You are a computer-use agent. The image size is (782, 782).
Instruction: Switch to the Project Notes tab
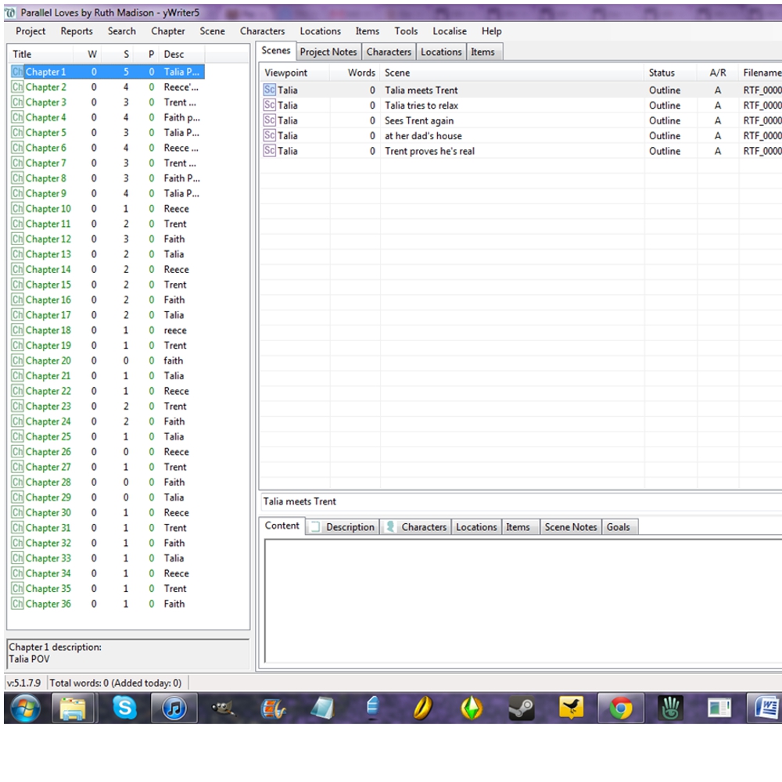pos(328,52)
